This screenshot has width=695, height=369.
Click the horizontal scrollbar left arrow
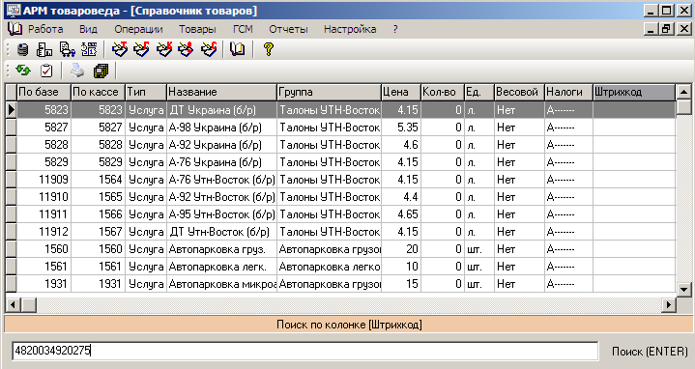[13, 305]
